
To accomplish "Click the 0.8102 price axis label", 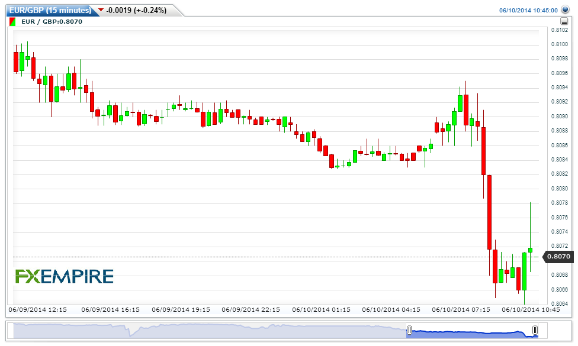I will pyautogui.click(x=559, y=30).
